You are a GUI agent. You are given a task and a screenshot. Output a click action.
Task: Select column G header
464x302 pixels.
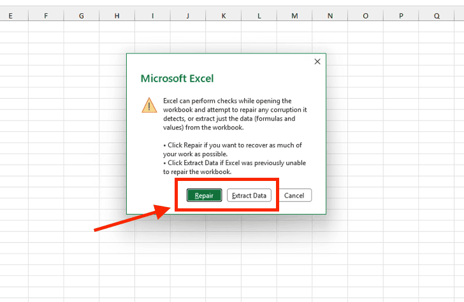tap(82, 16)
